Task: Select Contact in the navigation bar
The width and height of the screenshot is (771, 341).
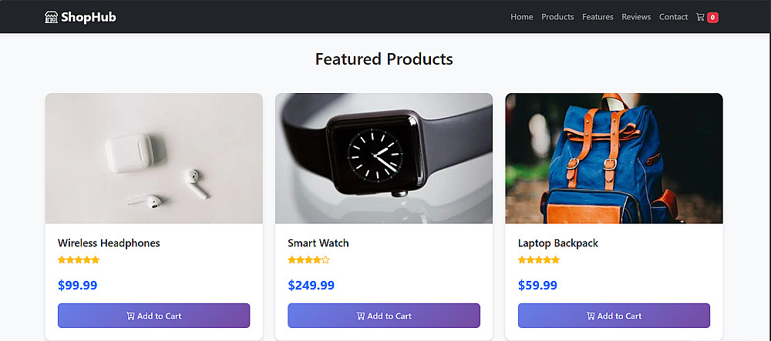Action: coord(673,17)
